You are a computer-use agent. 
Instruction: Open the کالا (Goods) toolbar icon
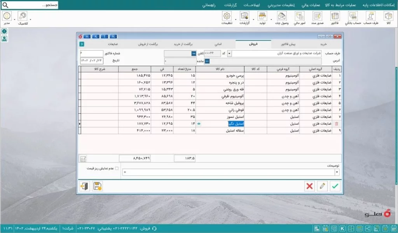(388, 16)
